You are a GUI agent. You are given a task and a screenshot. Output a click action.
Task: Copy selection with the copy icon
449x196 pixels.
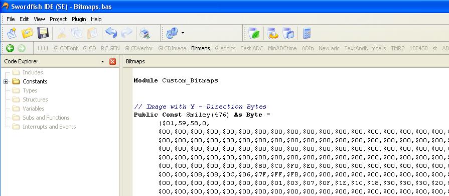pos(77,33)
